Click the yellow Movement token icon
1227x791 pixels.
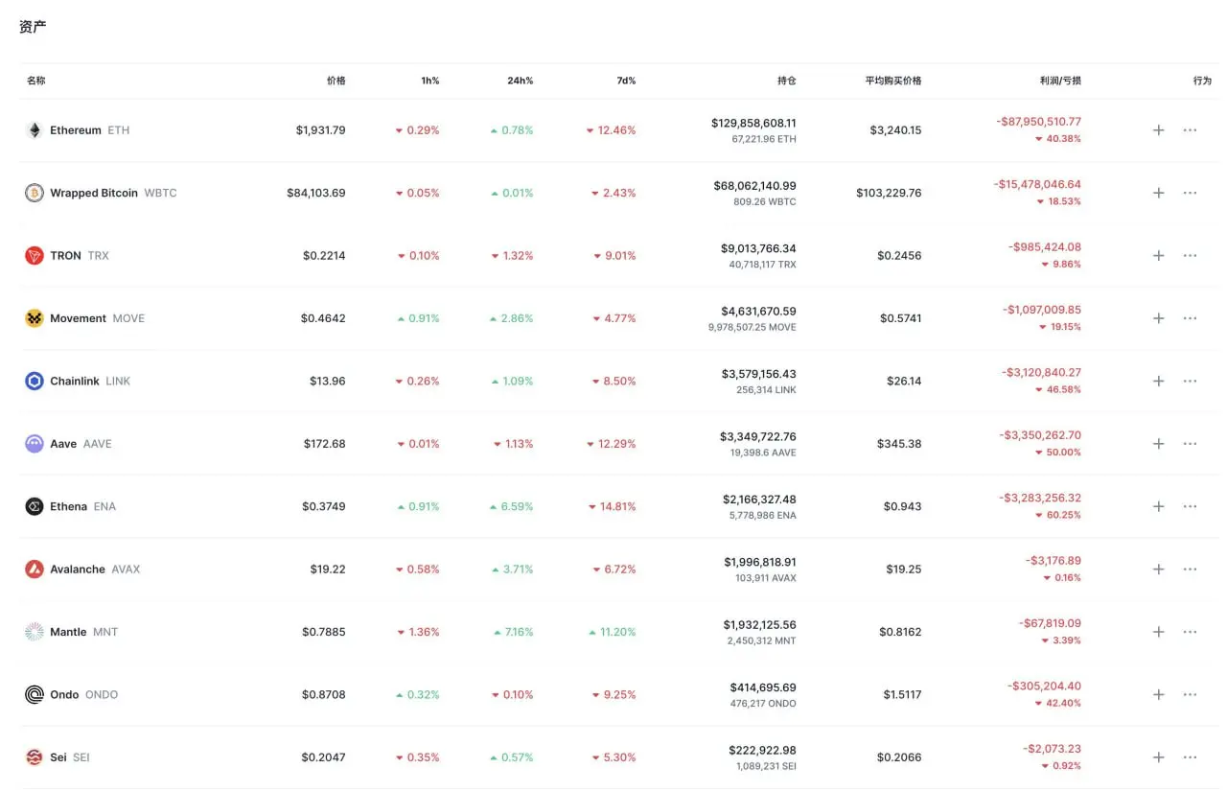point(35,318)
